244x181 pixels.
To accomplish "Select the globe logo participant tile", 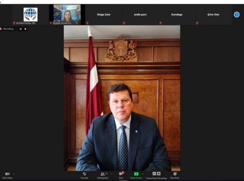I will 30,15.
